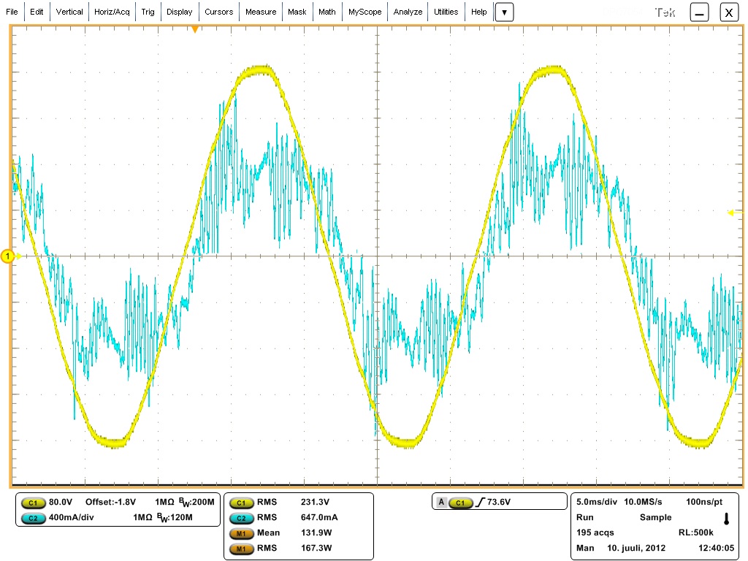Click the Horiz/Acq menu item
Screen dimensions: 748x561
(112, 12)
